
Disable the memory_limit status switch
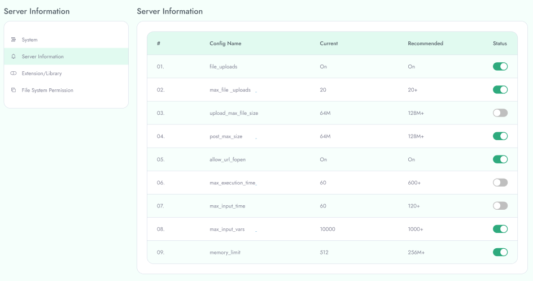(x=500, y=252)
